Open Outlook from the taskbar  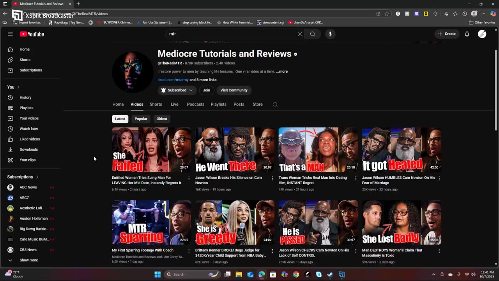(x=250, y=274)
